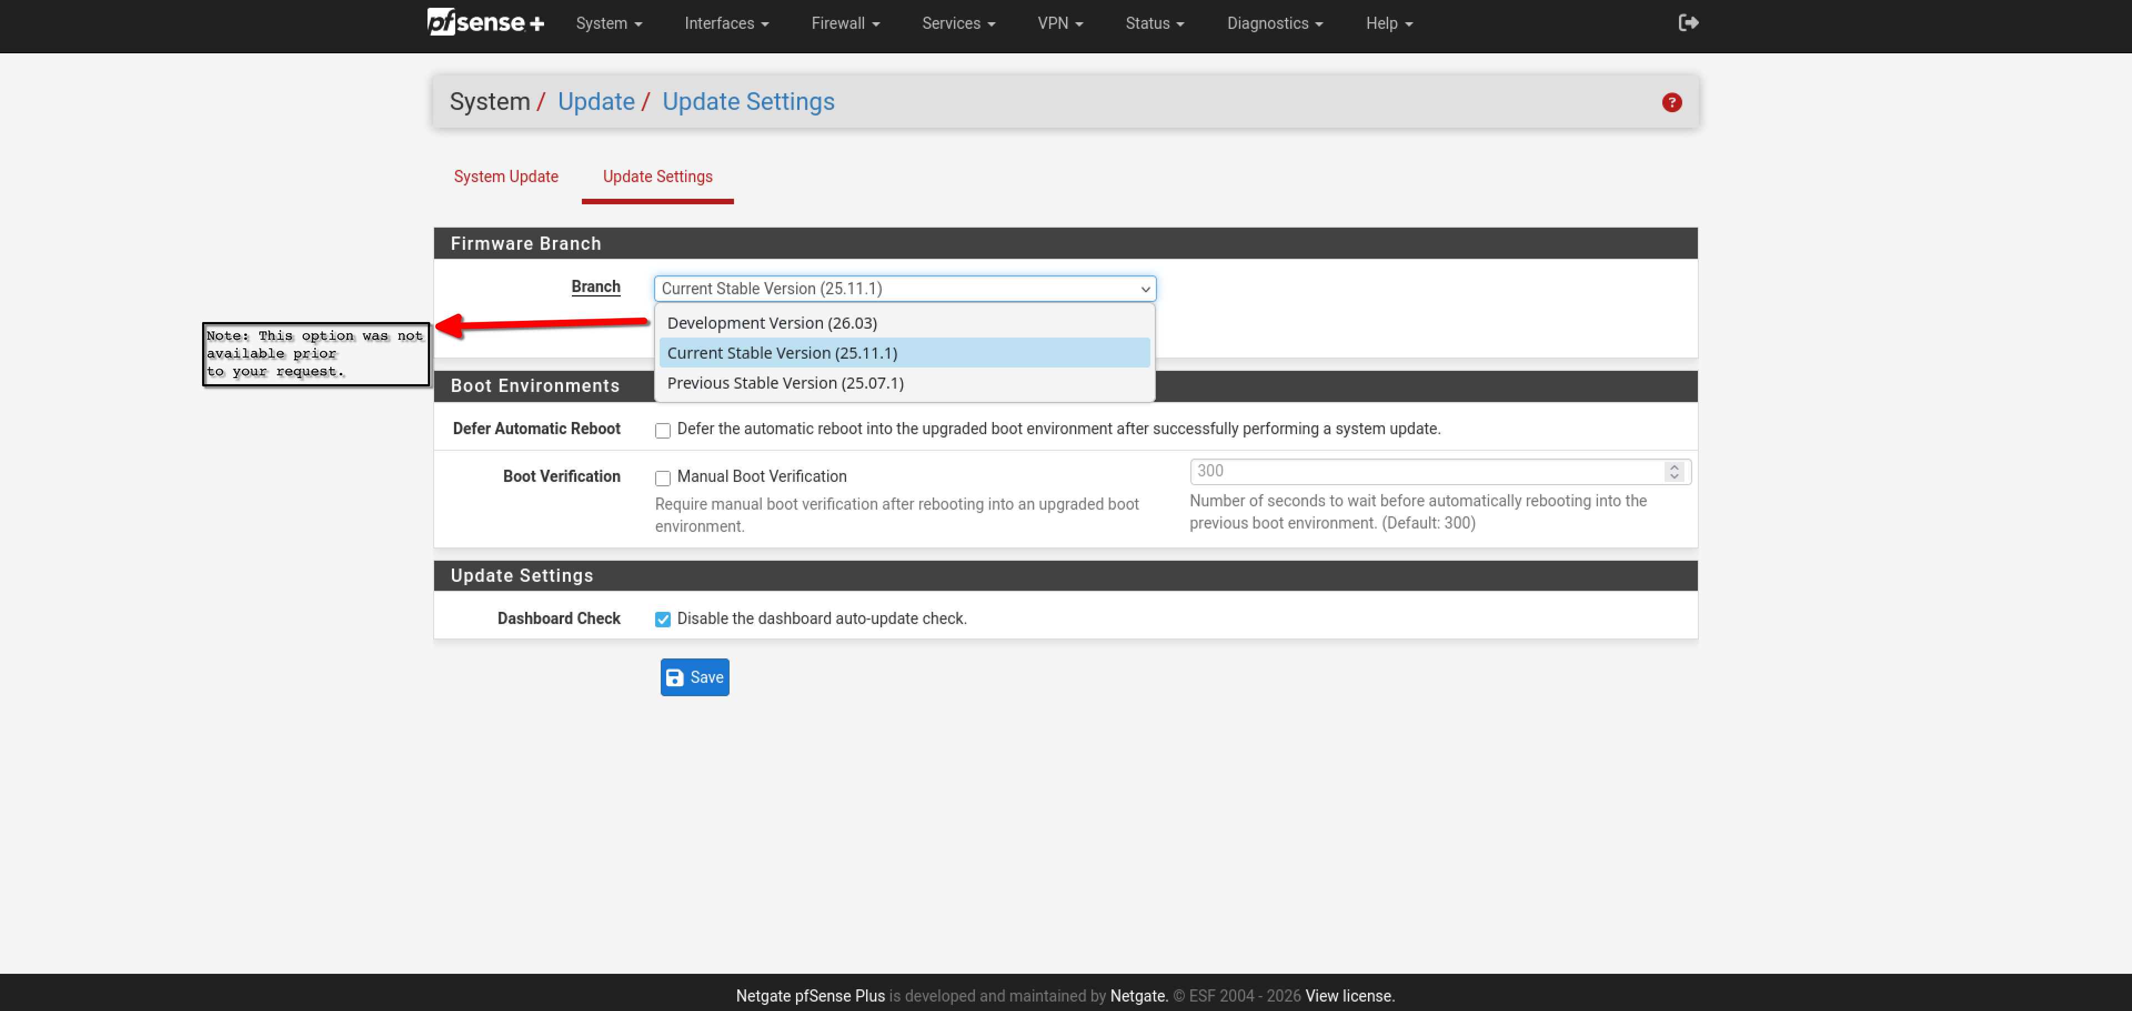Click the Branch dropdown chevron arrow
The width and height of the screenshot is (2132, 1011).
click(x=1145, y=289)
